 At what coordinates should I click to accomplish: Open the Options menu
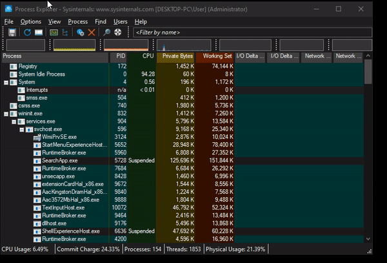click(30, 22)
